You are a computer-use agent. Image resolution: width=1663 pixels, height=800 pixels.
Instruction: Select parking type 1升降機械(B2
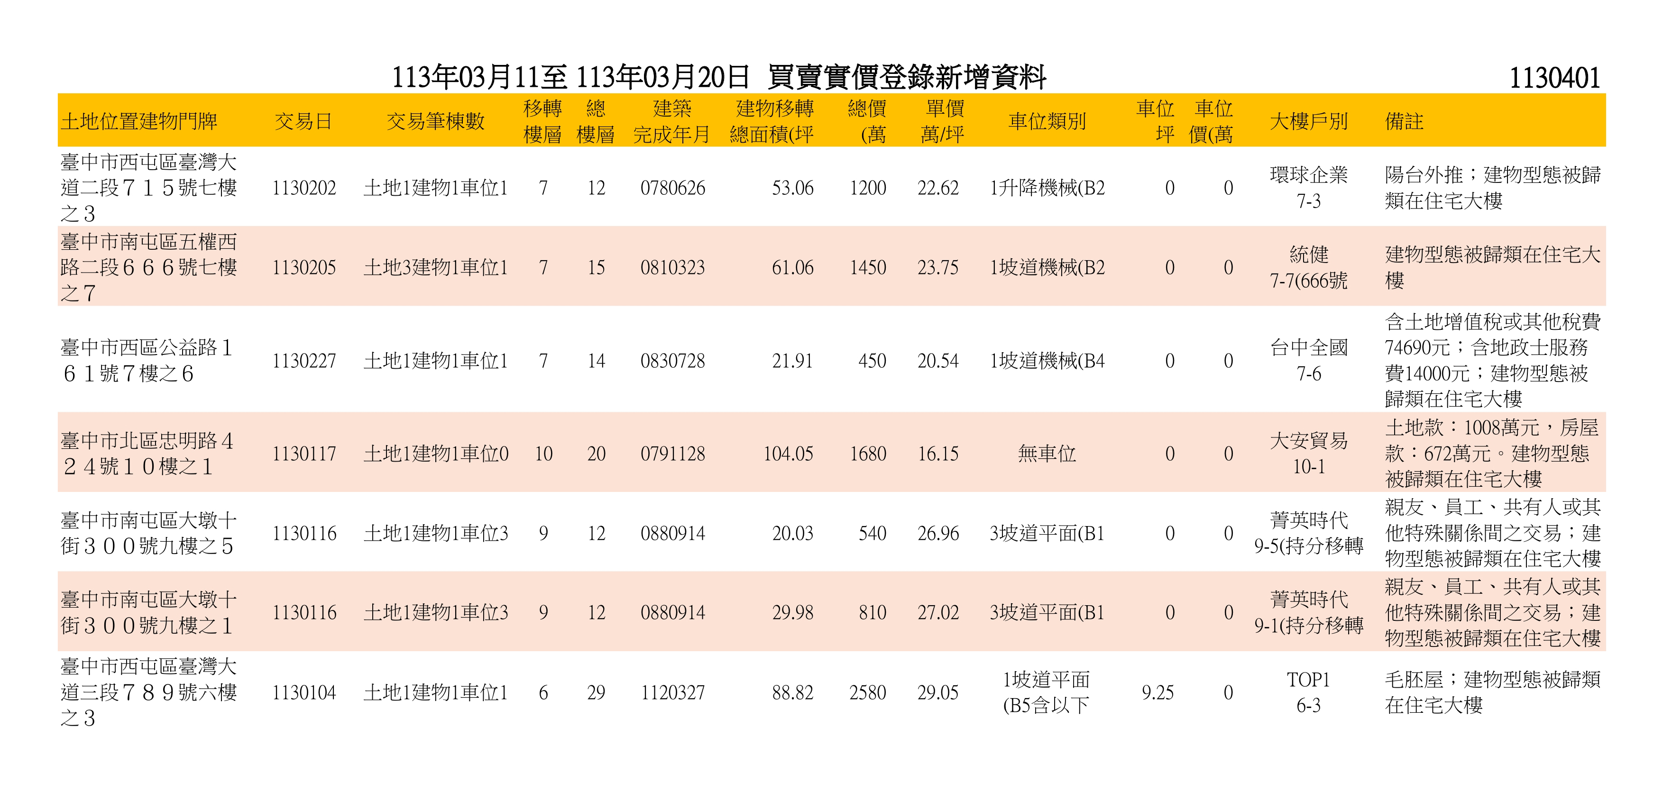click(1047, 188)
